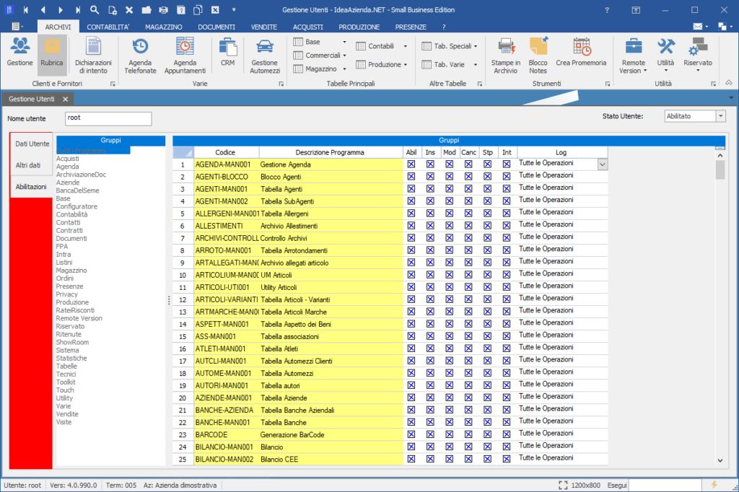The height and width of the screenshot is (492, 739).
Task: Click the Nome utente input field
Action: [x=108, y=118]
